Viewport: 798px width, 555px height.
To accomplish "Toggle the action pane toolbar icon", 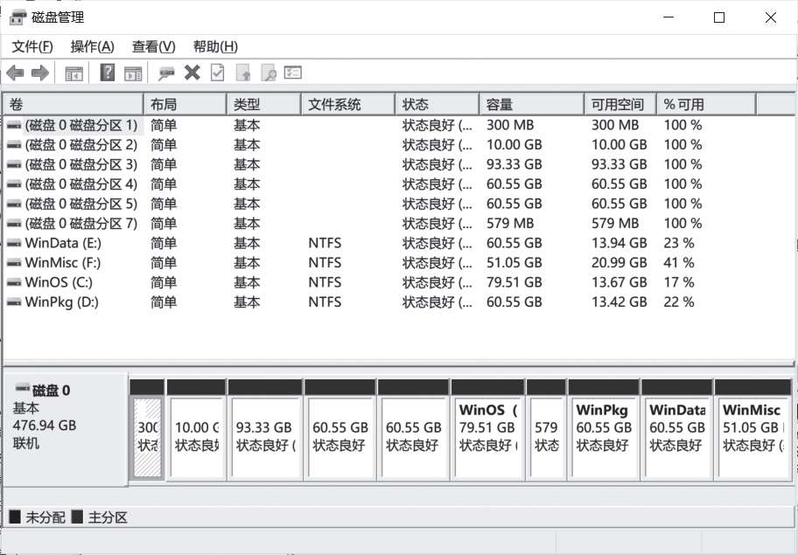I will point(133,73).
